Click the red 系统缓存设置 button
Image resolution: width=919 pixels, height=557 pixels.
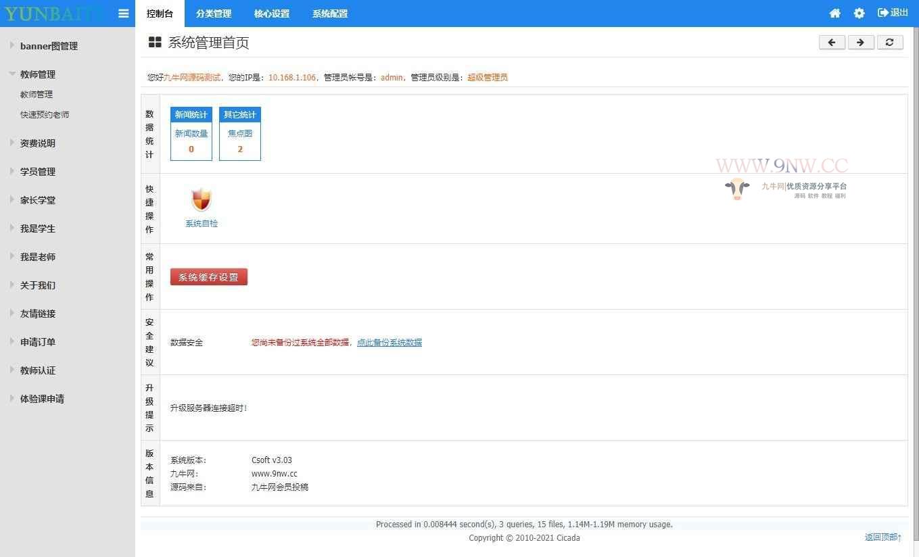209,277
